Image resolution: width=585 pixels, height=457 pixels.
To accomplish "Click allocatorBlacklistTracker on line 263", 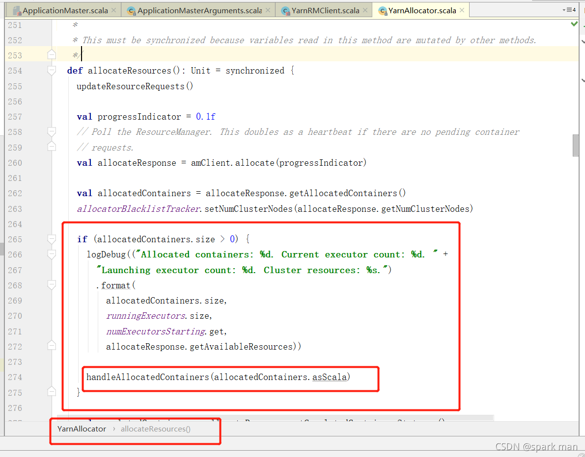I will pyautogui.click(x=138, y=209).
